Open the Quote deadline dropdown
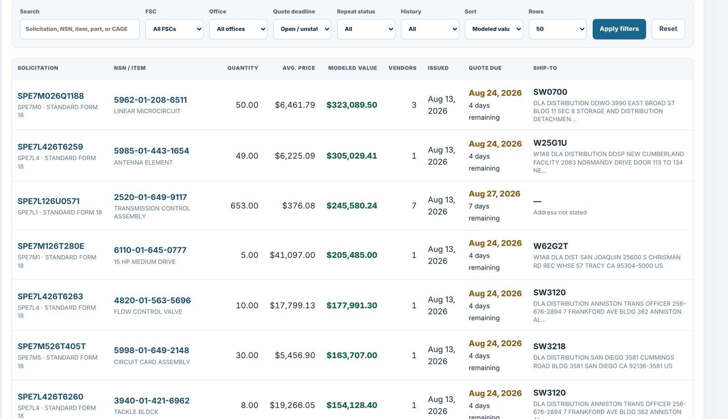Viewport: 728px width, 419px height. [302, 29]
